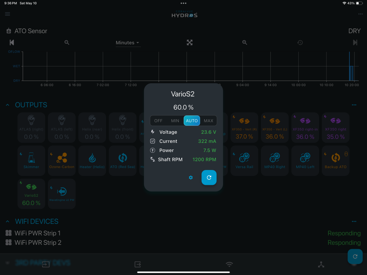Open the Ozone-Carbon output tile

click(62, 160)
